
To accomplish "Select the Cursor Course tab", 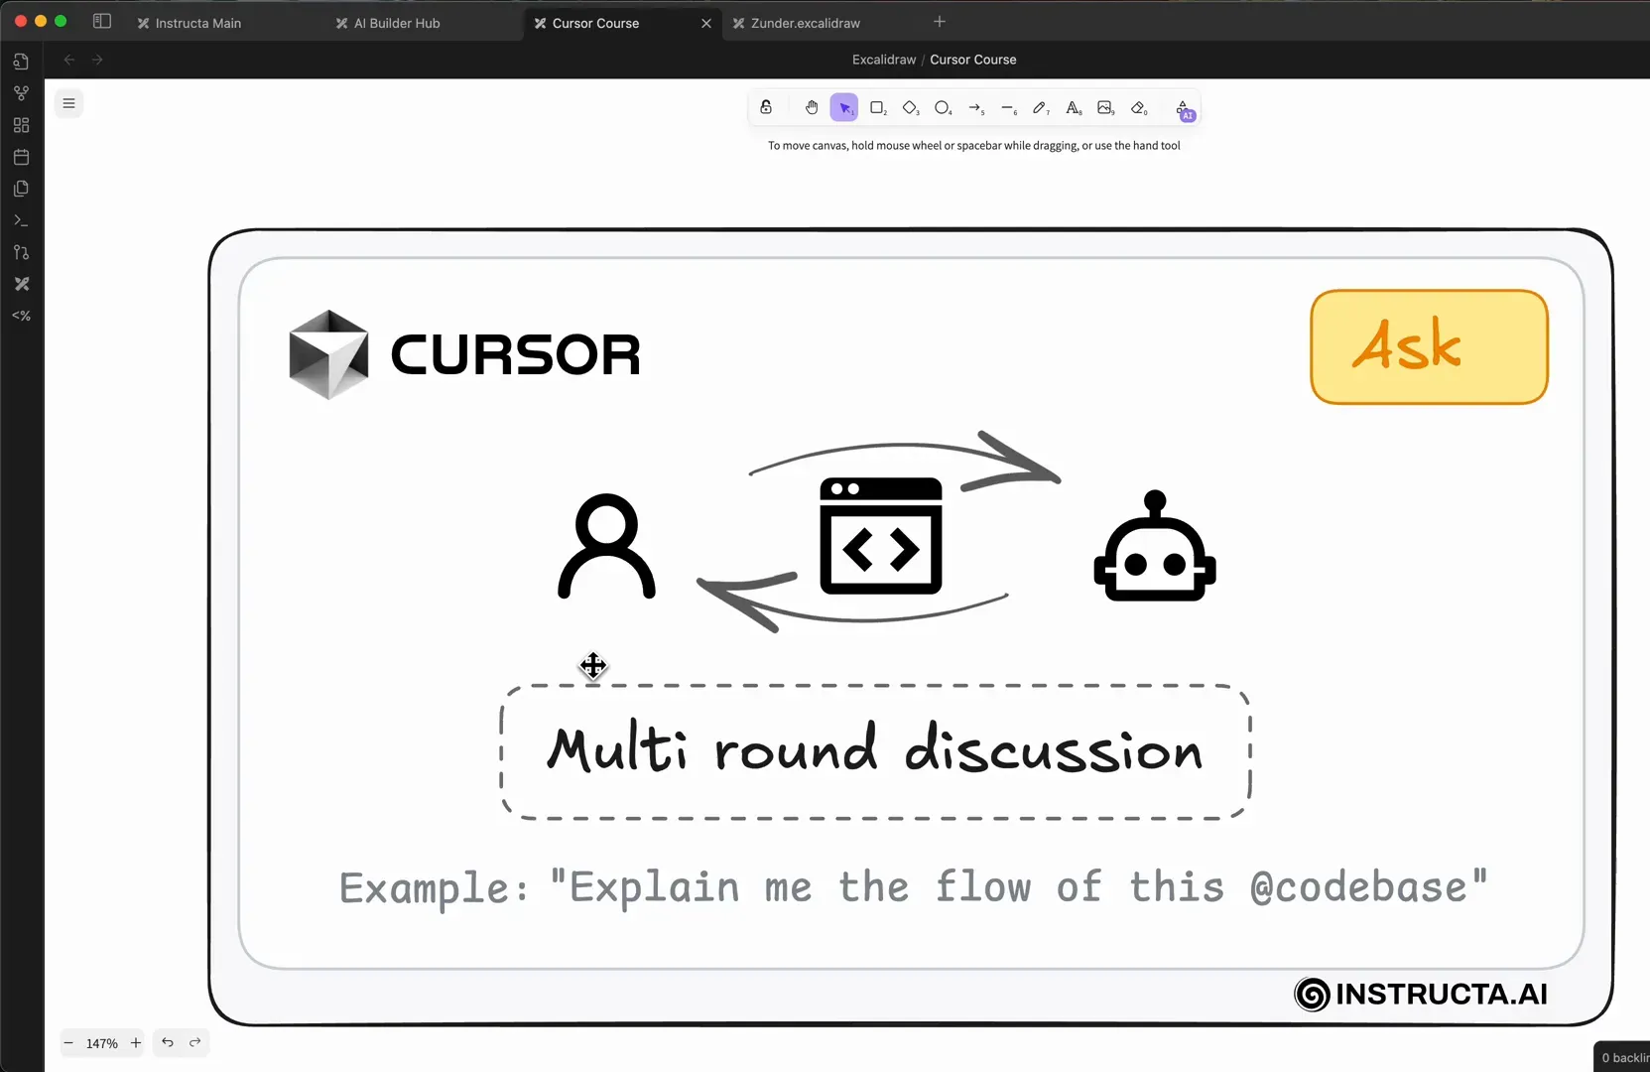I will 595,23.
